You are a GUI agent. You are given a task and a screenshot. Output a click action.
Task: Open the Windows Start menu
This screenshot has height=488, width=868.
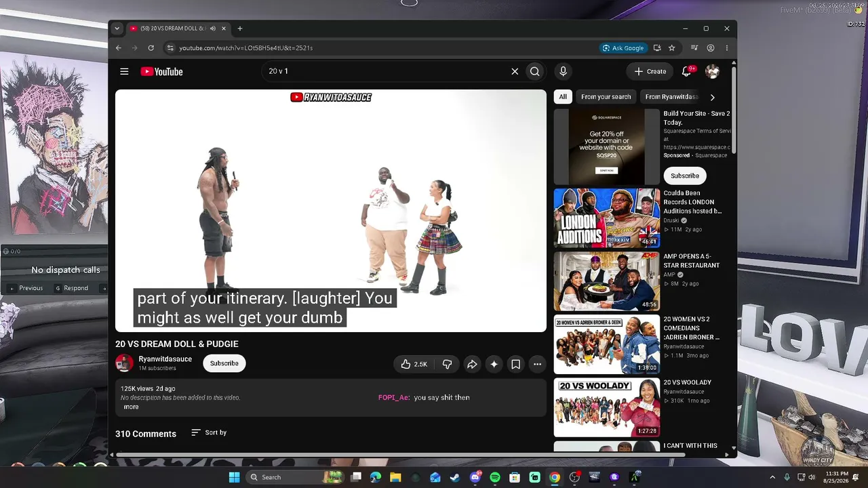point(234,477)
